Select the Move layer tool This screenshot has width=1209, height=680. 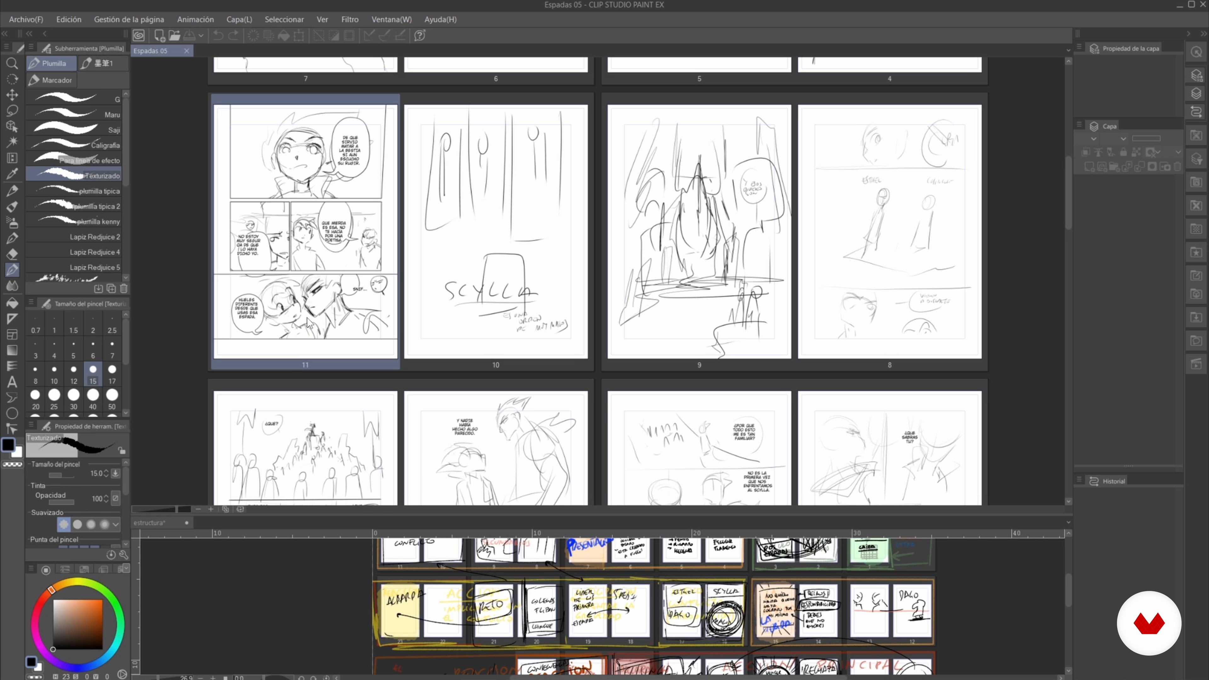pos(12,95)
